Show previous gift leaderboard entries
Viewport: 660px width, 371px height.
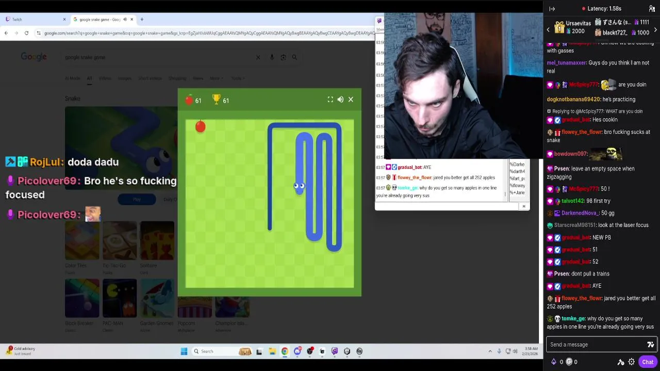point(548,30)
